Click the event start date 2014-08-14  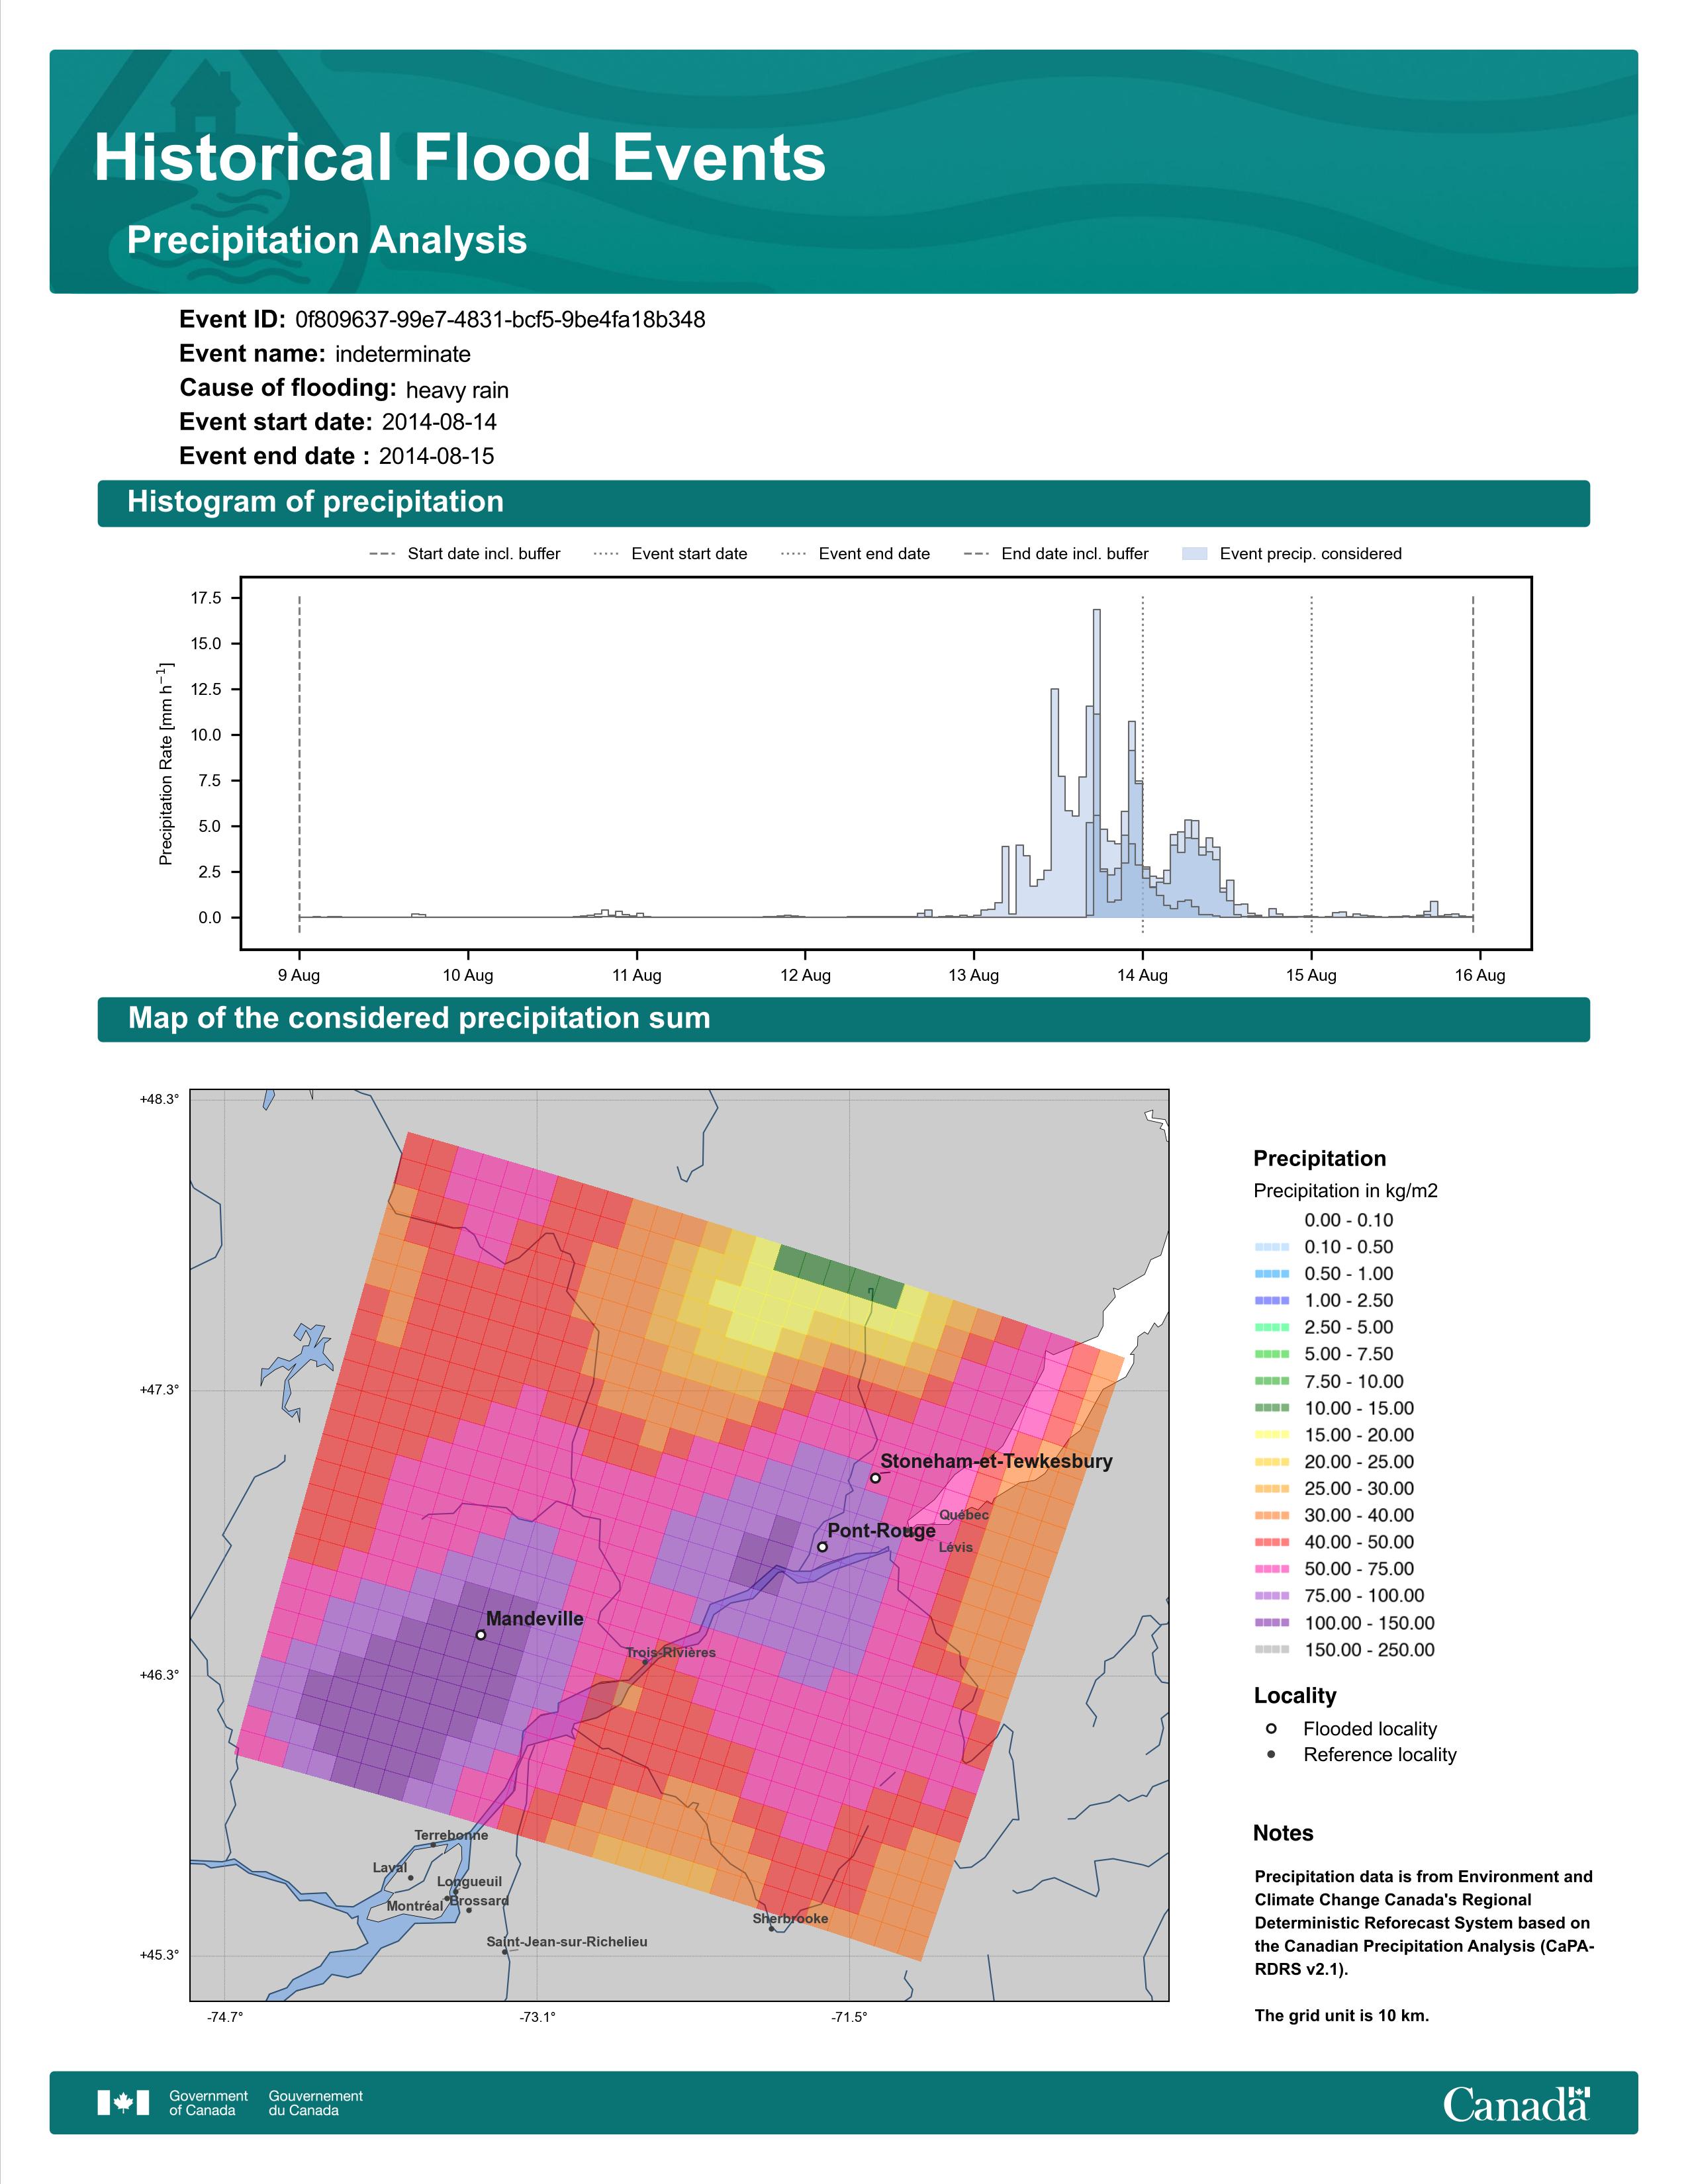[439, 422]
